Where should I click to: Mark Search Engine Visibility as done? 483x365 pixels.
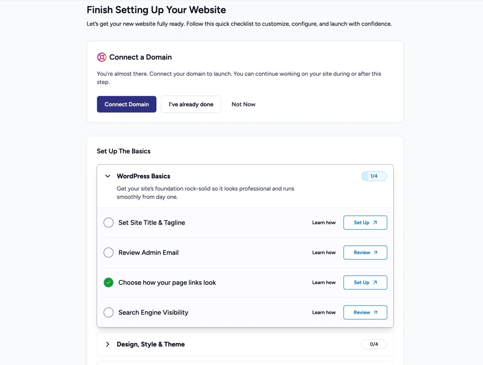(x=108, y=312)
